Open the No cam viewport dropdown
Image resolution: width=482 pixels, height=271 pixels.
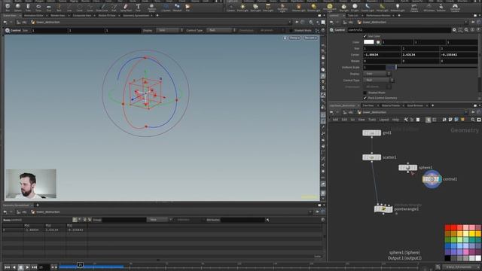(310, 38)
